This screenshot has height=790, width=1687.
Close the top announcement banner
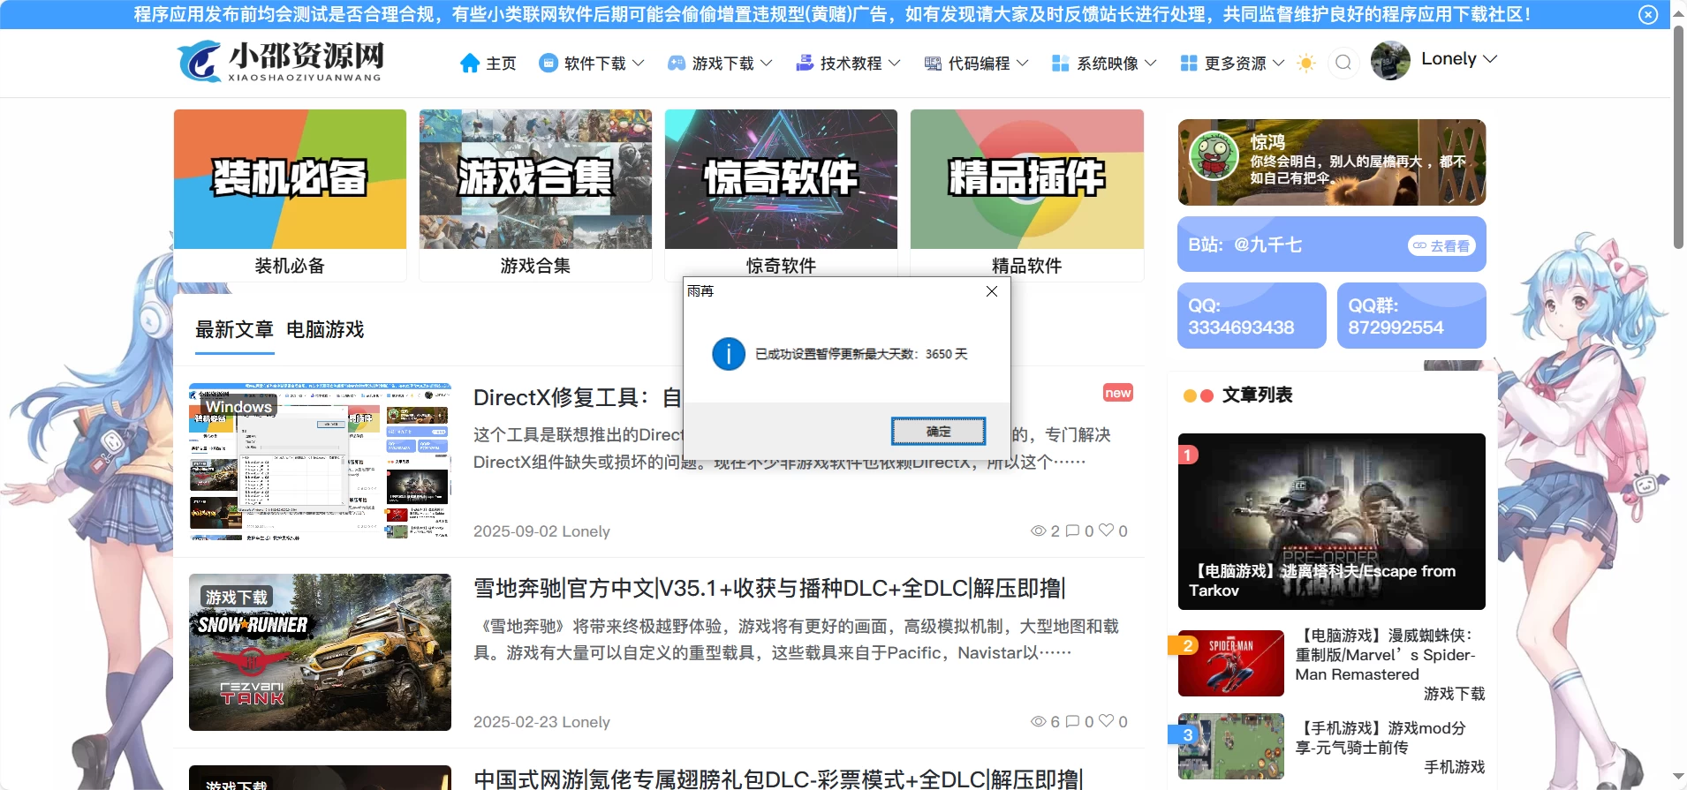pyautogui.click(x=1648, y=14)
